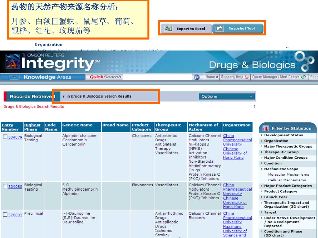Check the box for entry 370002
The height and width of the screenshot is (238, 318).
(5, 215)
